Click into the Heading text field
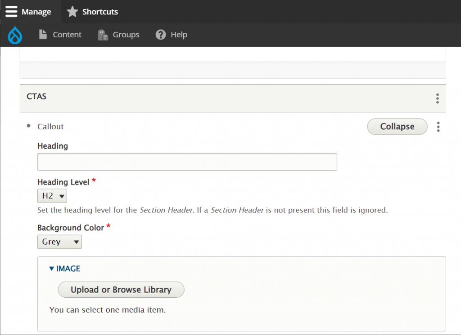Screen dimensions: 461x335 coord(187,162)
